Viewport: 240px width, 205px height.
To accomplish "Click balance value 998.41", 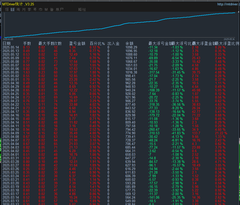I will click(130, 76).
